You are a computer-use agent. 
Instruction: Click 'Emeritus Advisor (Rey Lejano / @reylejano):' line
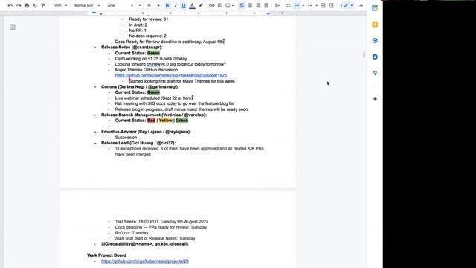[146, 132]
